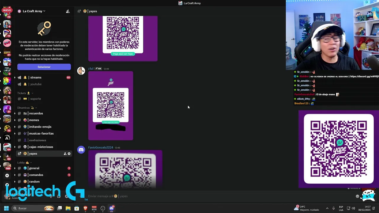Open Discord from the taskbar
Screen dimensions: 379x213
[x=112, y=208]
